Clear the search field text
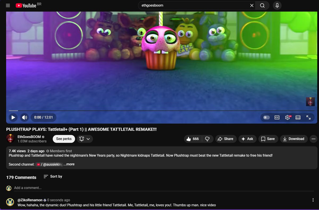Screen dimensions: 319x210 point(252,5)
